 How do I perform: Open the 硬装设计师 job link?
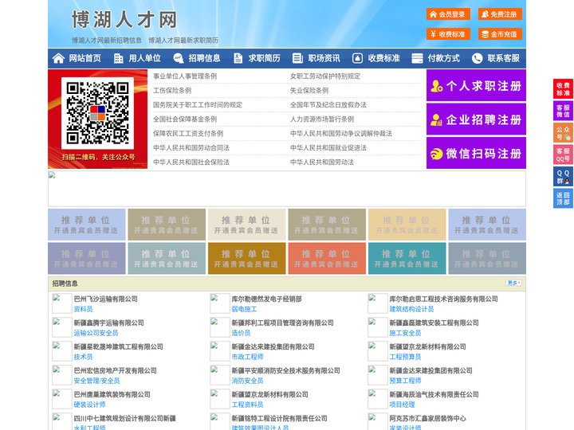(x=89, y=405)
